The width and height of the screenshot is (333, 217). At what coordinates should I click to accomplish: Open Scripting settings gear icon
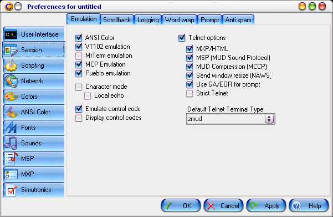(11, 65)
